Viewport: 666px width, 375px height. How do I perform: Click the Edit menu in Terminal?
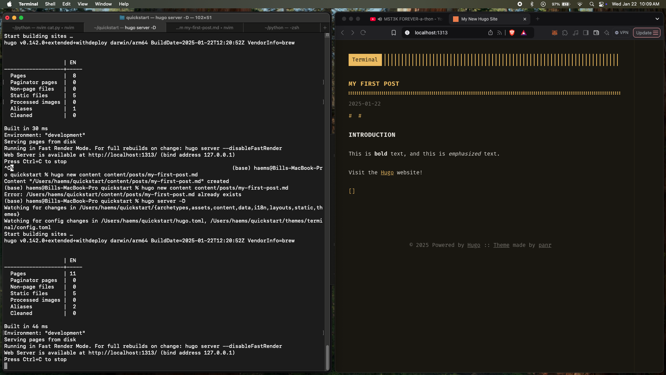66,4
